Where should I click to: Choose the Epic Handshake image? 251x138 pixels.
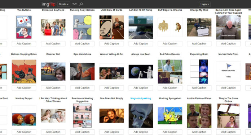pos(82,71)
